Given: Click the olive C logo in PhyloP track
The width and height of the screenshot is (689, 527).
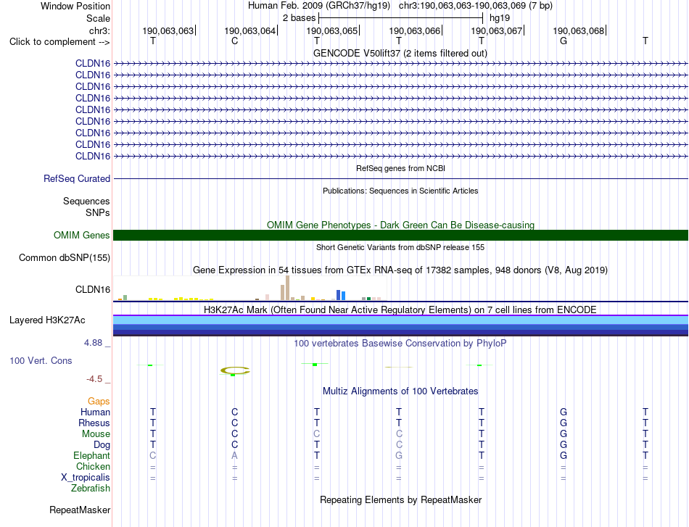Looking at the screenshot, I should click(x=235, y=371).
